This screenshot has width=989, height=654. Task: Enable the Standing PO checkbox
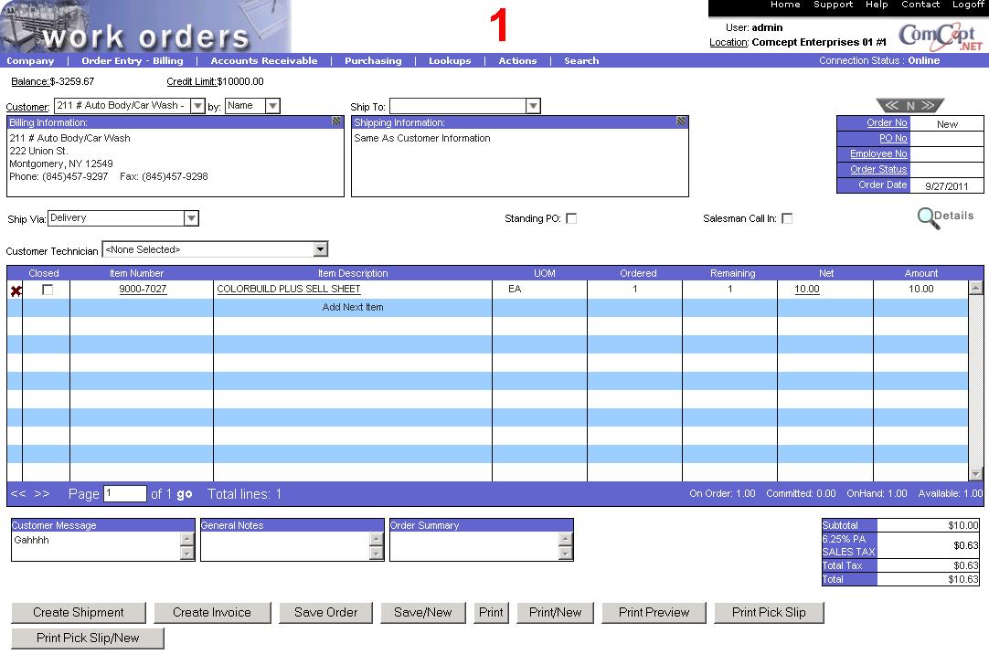[571, 219]
